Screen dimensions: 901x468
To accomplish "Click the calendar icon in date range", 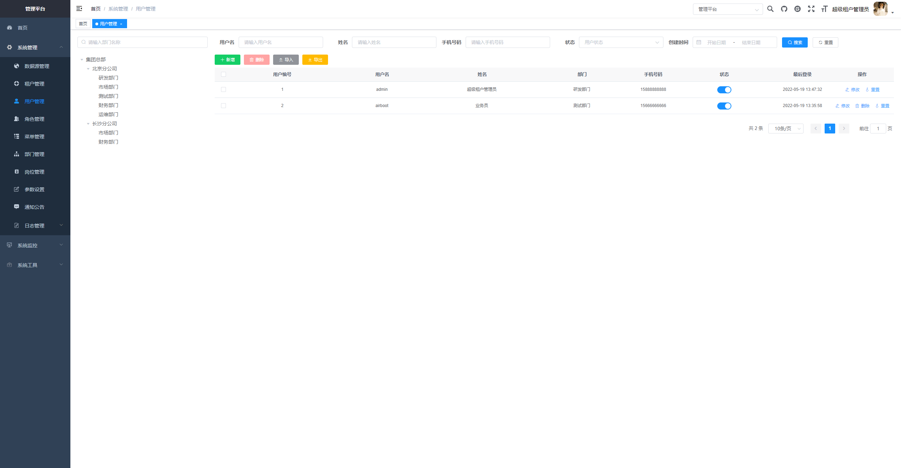I will pos(699,42).
